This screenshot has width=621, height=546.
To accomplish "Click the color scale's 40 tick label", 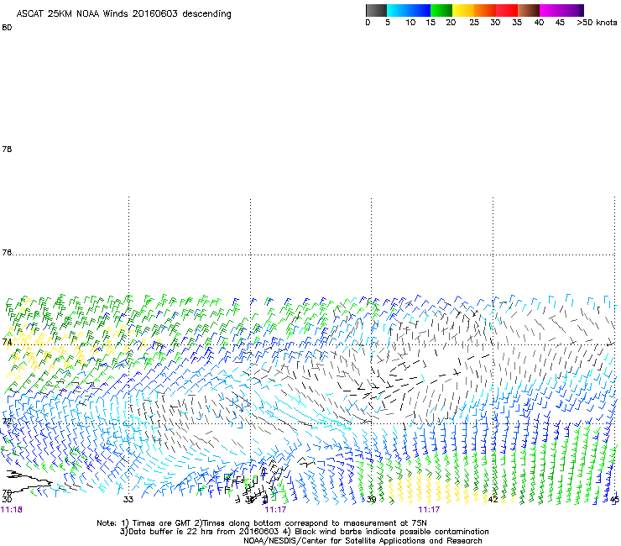I will point(539,23).
